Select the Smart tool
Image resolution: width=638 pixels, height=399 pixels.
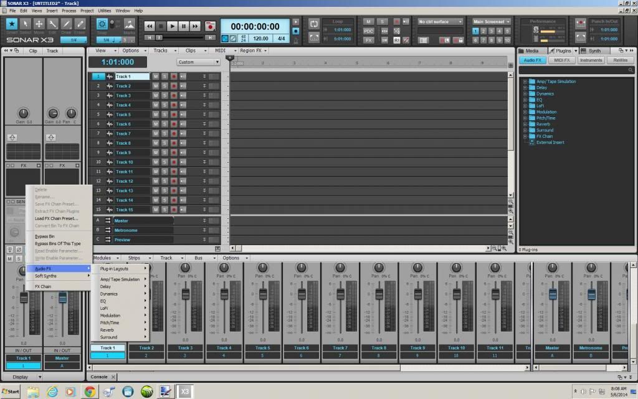click(11, 24)
